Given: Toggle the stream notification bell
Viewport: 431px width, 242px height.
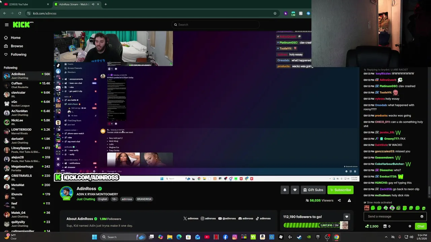Looking at the screenshot, I should coord(285,190).
